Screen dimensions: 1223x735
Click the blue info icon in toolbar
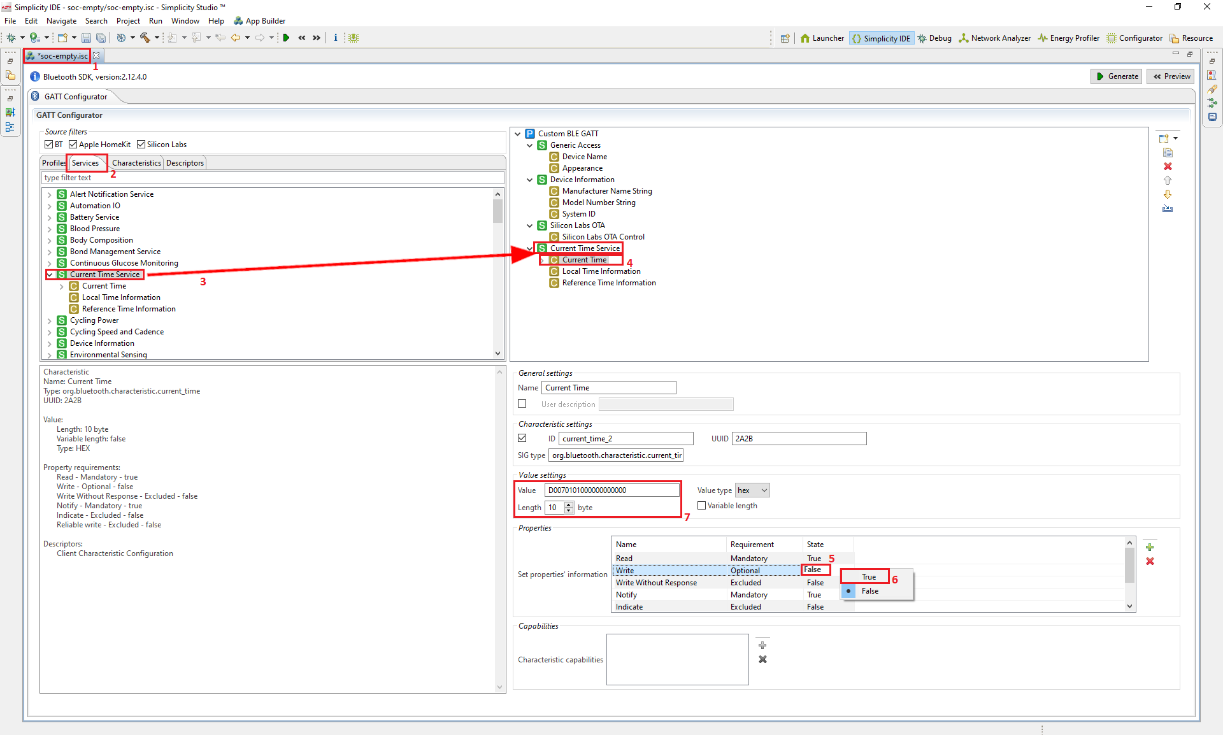coord(336,38)
